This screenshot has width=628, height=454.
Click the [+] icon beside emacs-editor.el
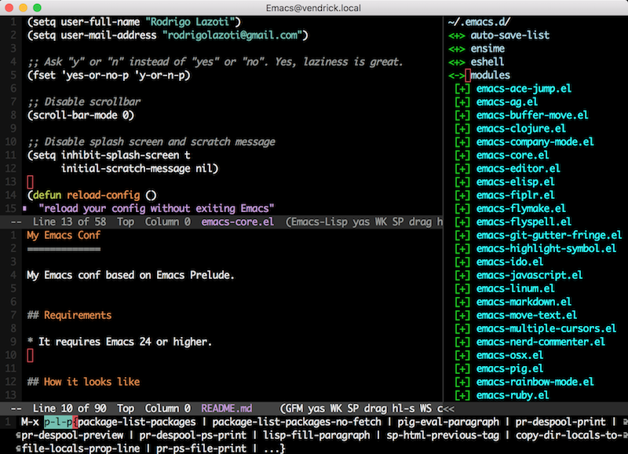pos(462,169)
